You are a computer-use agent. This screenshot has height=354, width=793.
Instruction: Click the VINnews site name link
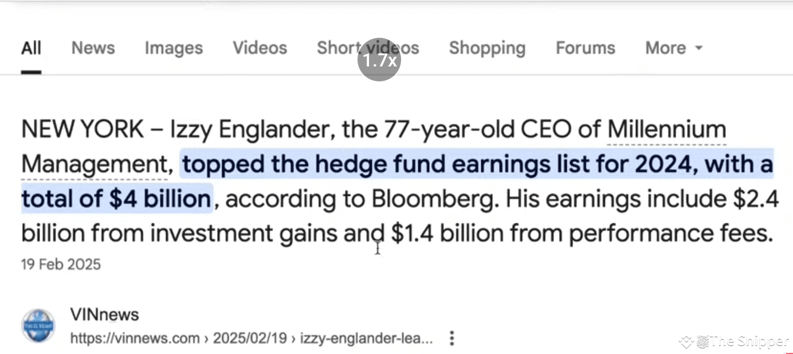click(104, 314)
